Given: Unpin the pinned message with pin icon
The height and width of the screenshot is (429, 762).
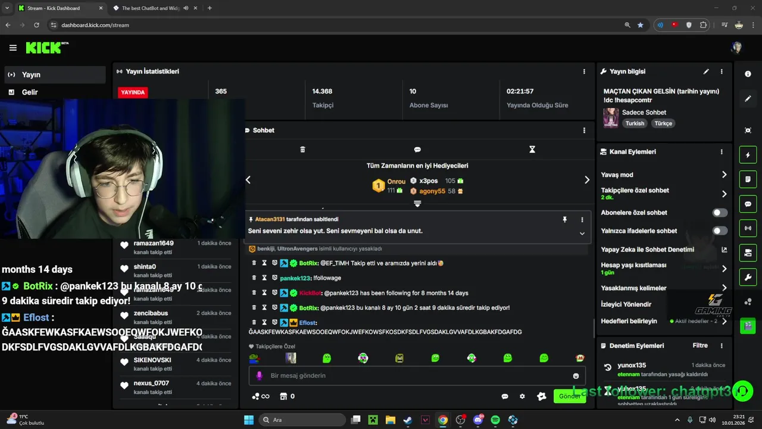Looking at the screenshot, I should click(x=564, y=220).
